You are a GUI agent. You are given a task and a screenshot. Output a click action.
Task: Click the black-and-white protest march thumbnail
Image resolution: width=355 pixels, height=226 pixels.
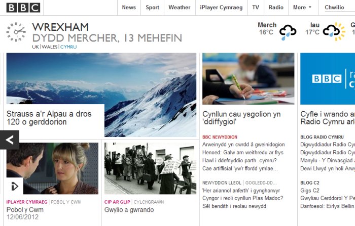[x=150, y=168]
